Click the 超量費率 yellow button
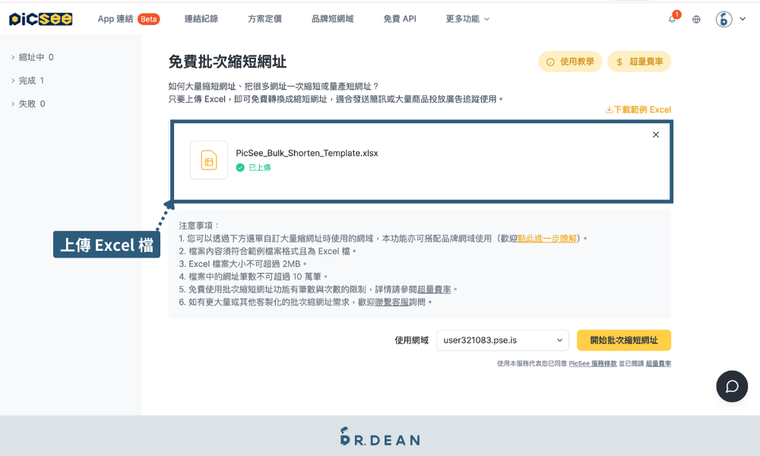The width and height of the screenshot is (760, 456). (639, 62)
